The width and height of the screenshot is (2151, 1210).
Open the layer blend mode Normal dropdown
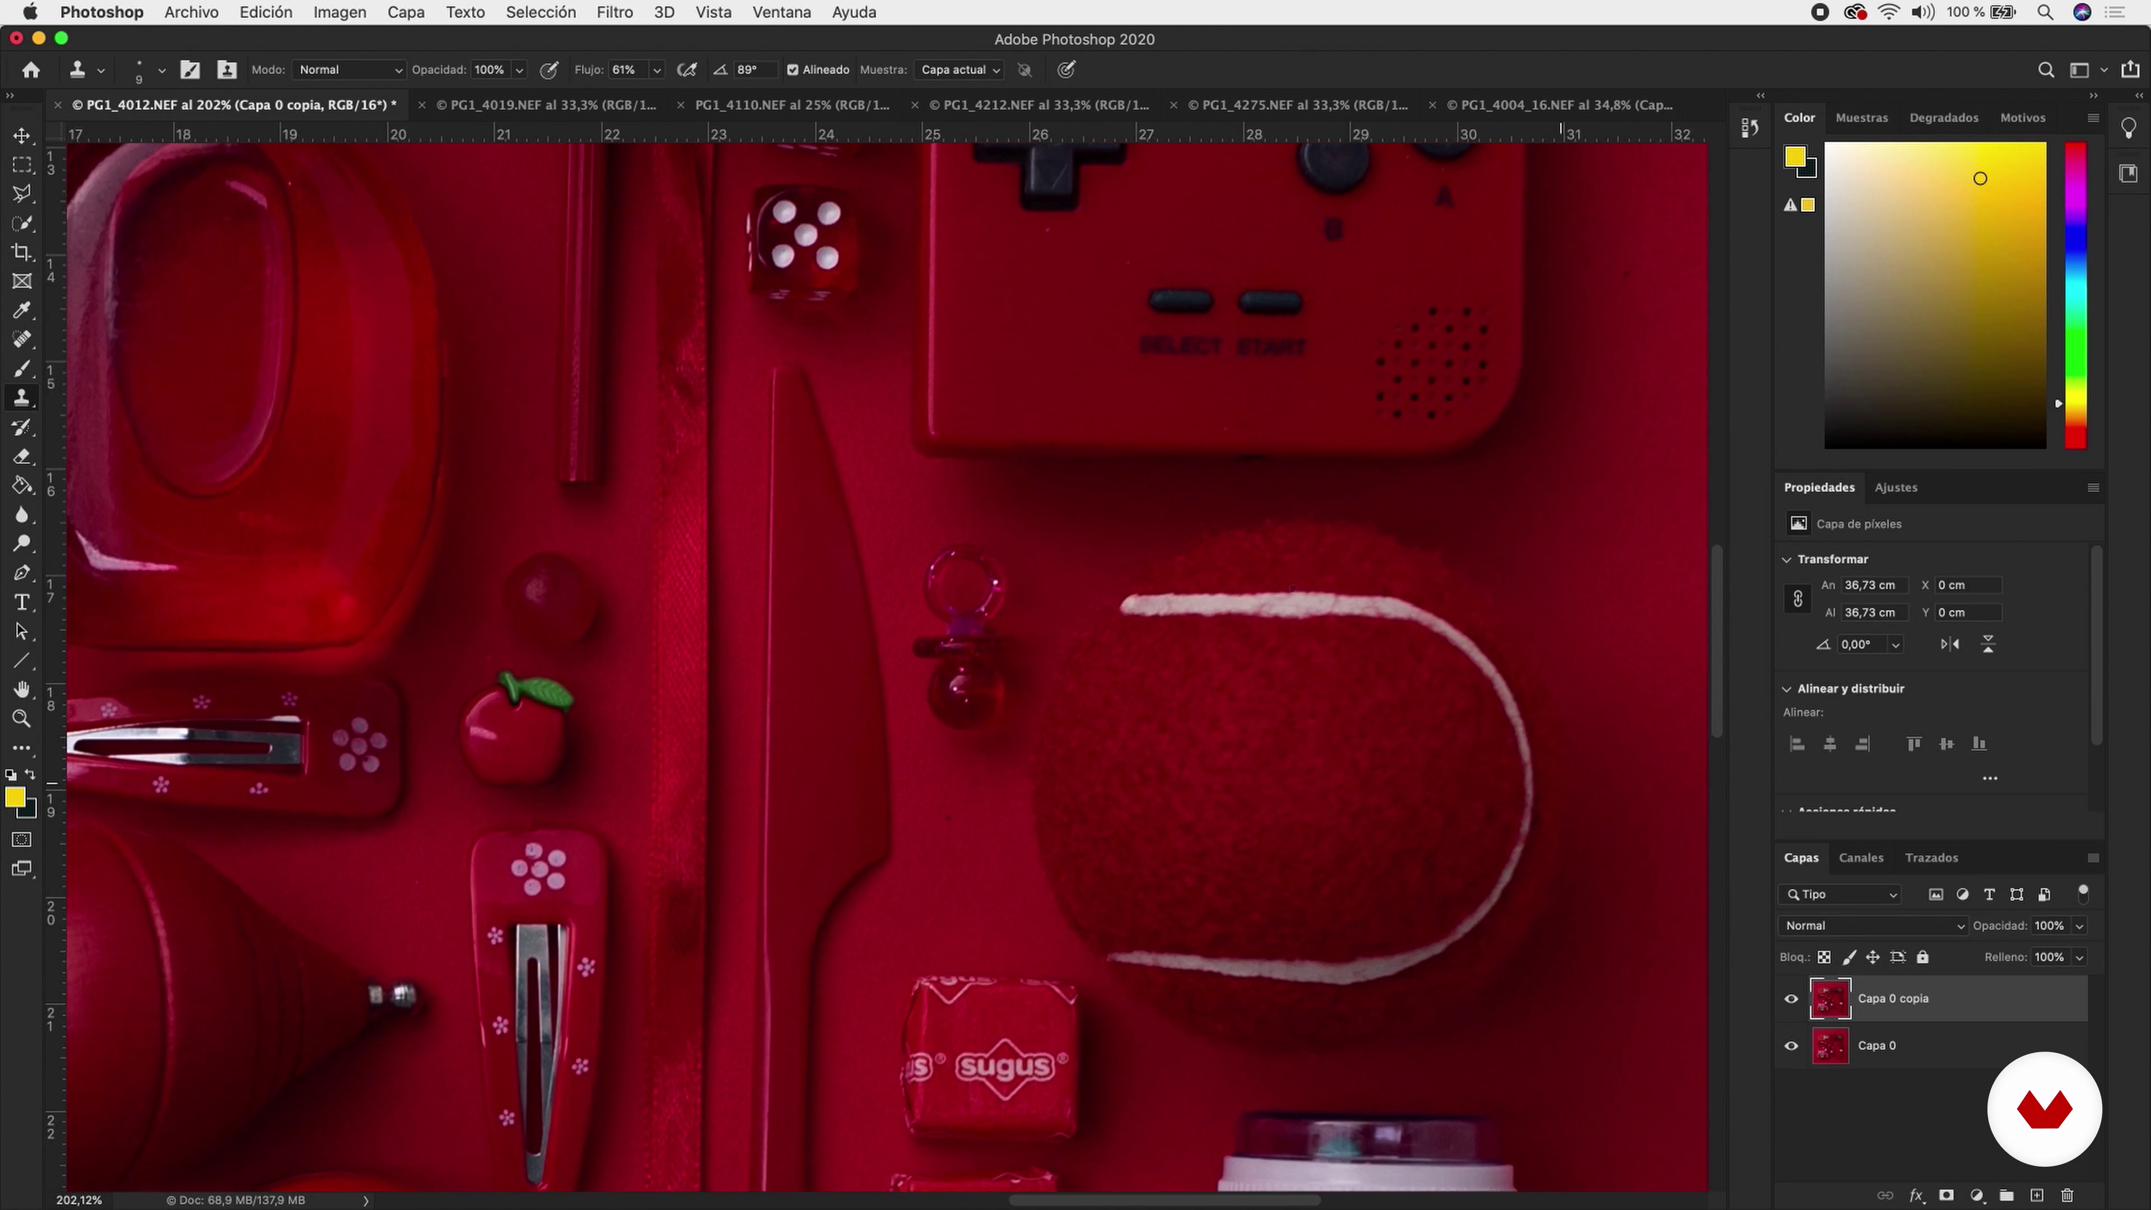pos(1873,925)
